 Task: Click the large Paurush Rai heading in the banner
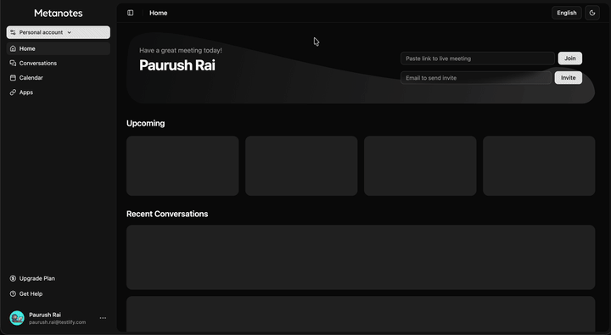pos(177,65)
